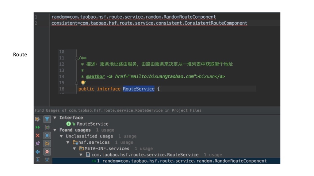Collapse the Found usages node
Image resolution: width=314 pixels, height=176 pixels.
[55, 130]
